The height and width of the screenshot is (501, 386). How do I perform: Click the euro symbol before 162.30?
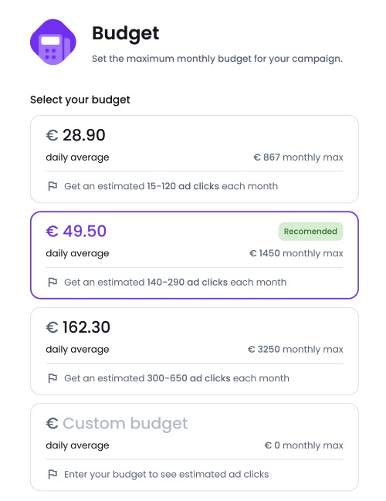tap(52, 327)
